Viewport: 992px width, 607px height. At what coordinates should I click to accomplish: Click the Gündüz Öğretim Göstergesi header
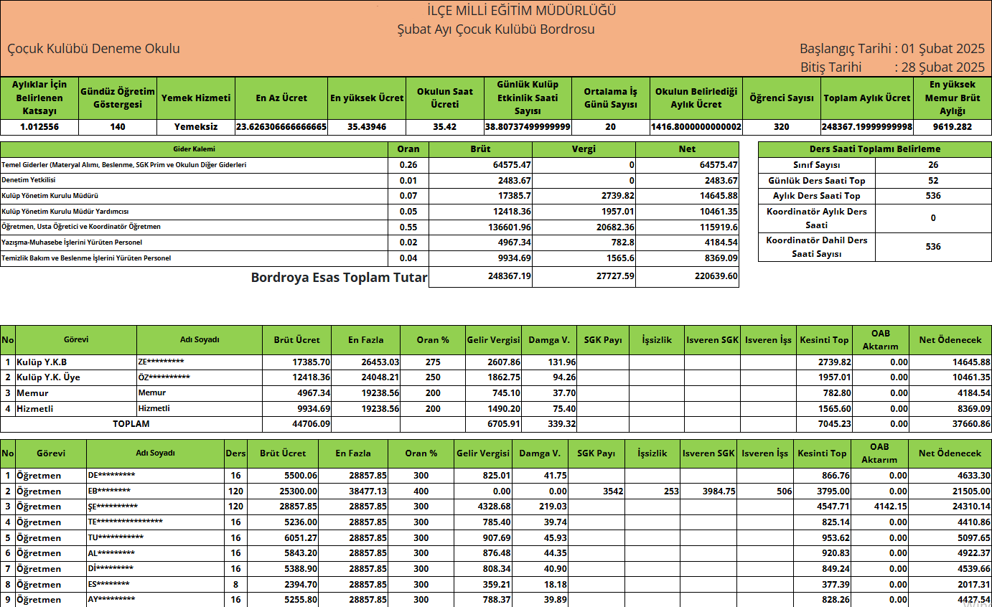click(118, 98)
